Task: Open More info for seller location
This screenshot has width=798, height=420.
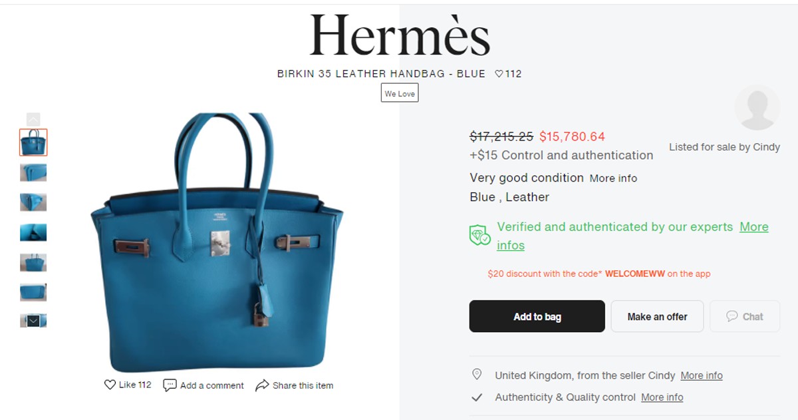Action: (702, 375)
